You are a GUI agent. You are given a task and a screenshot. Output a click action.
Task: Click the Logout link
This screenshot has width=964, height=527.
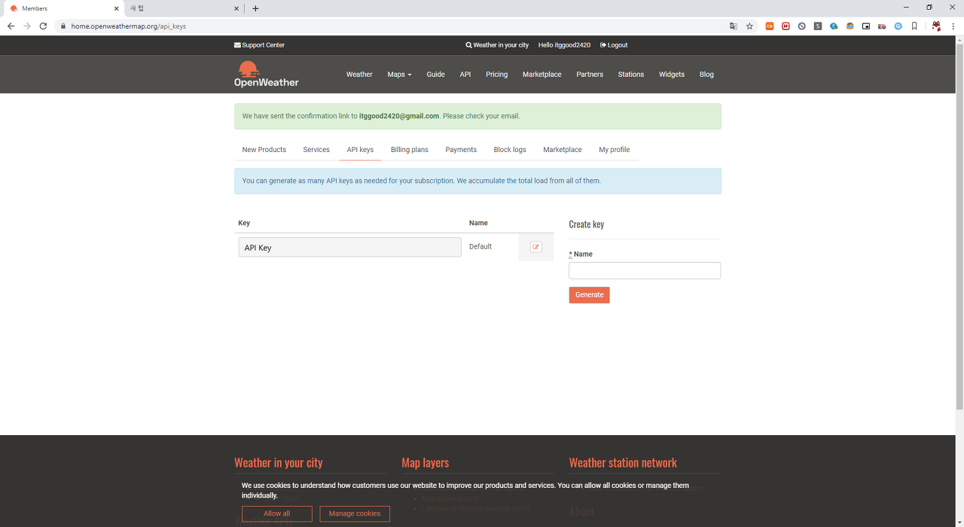click(614, 45)
